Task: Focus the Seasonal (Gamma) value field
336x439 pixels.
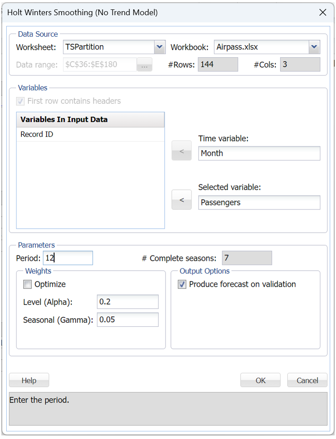Action: coord(128,320)
